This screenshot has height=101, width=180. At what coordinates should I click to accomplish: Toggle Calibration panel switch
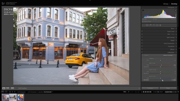pos(142,52)
